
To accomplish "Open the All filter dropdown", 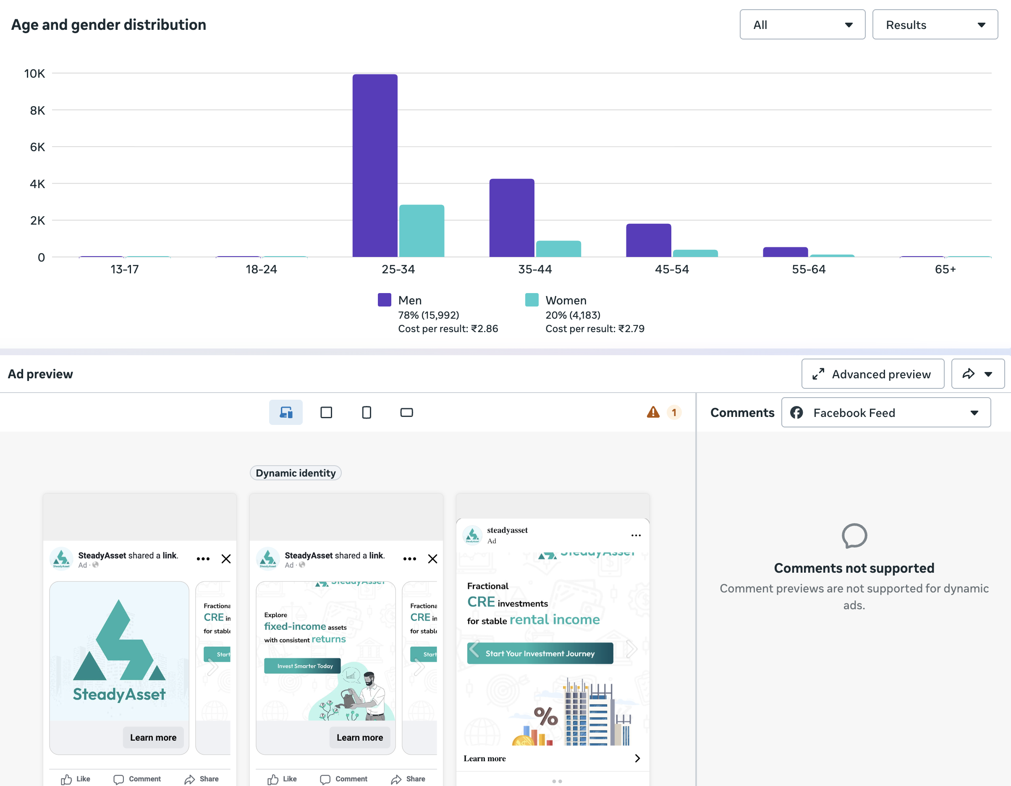I will coord(802,24).
